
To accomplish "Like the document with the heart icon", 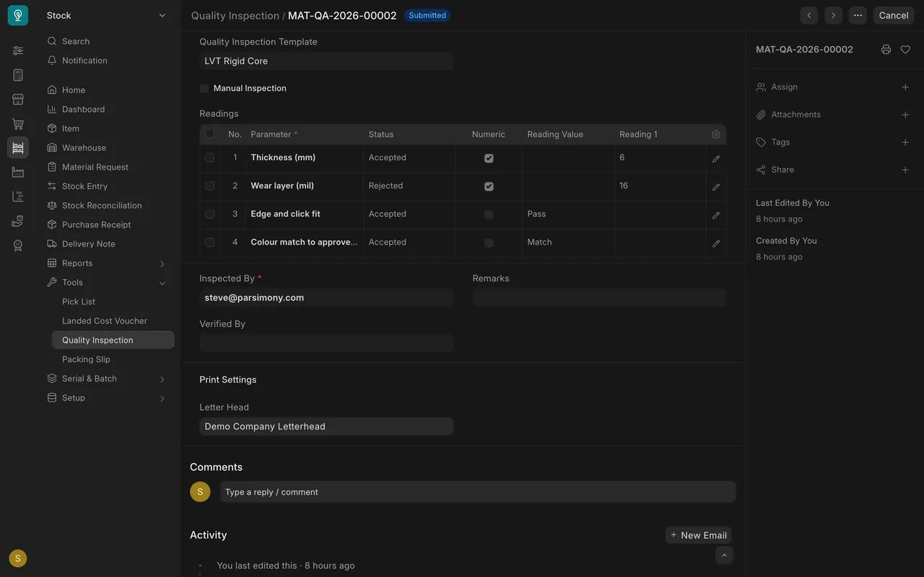I will point(905,50).
